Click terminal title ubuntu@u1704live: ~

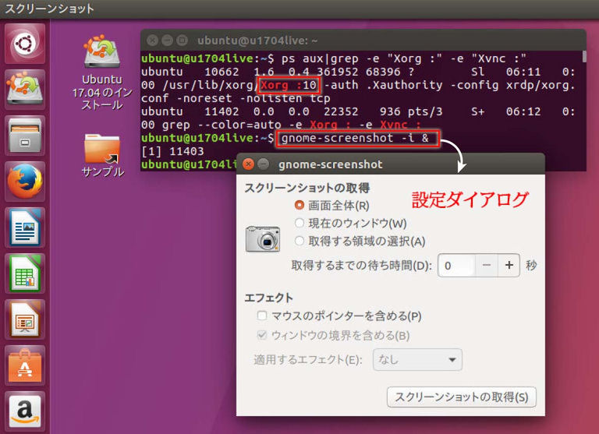pos(257,41)
